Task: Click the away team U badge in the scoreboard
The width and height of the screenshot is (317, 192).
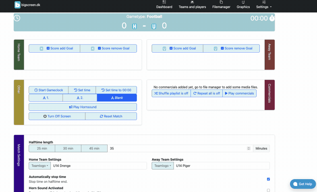Action: pyautogui.click(x=153, y=27)
